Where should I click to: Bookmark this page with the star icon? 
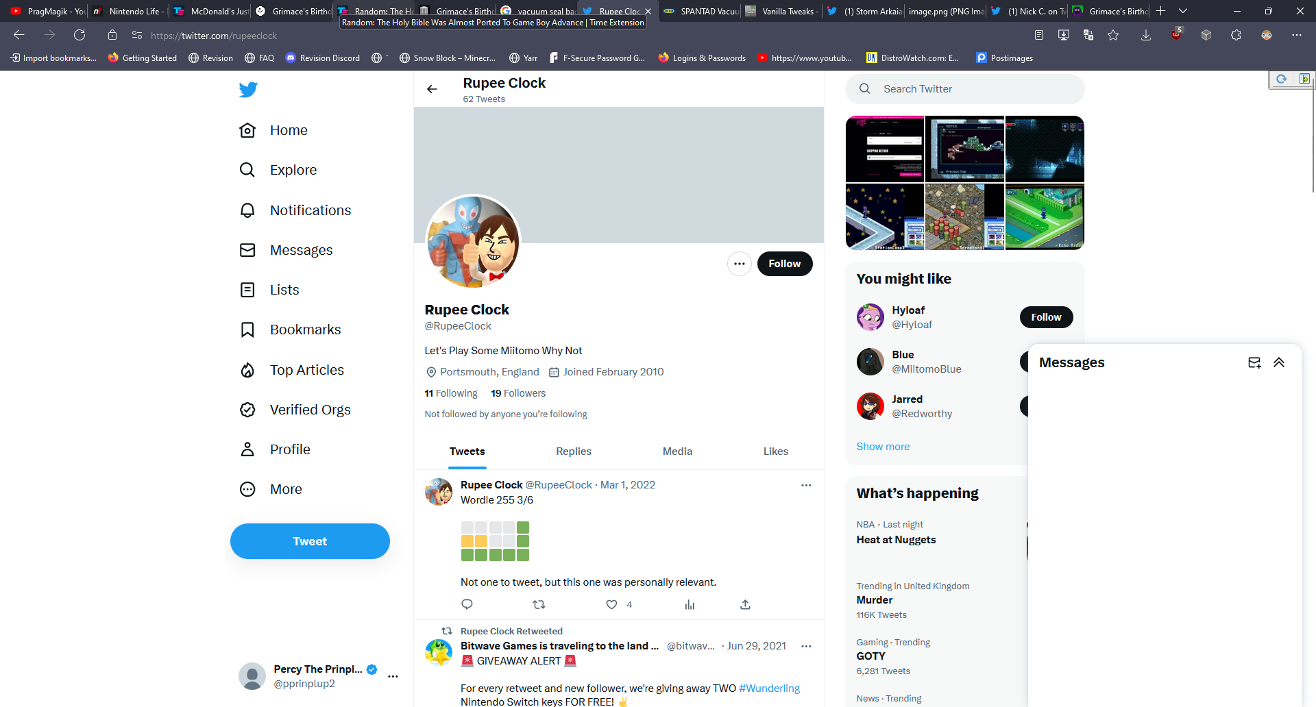[x=1113, y=35]
